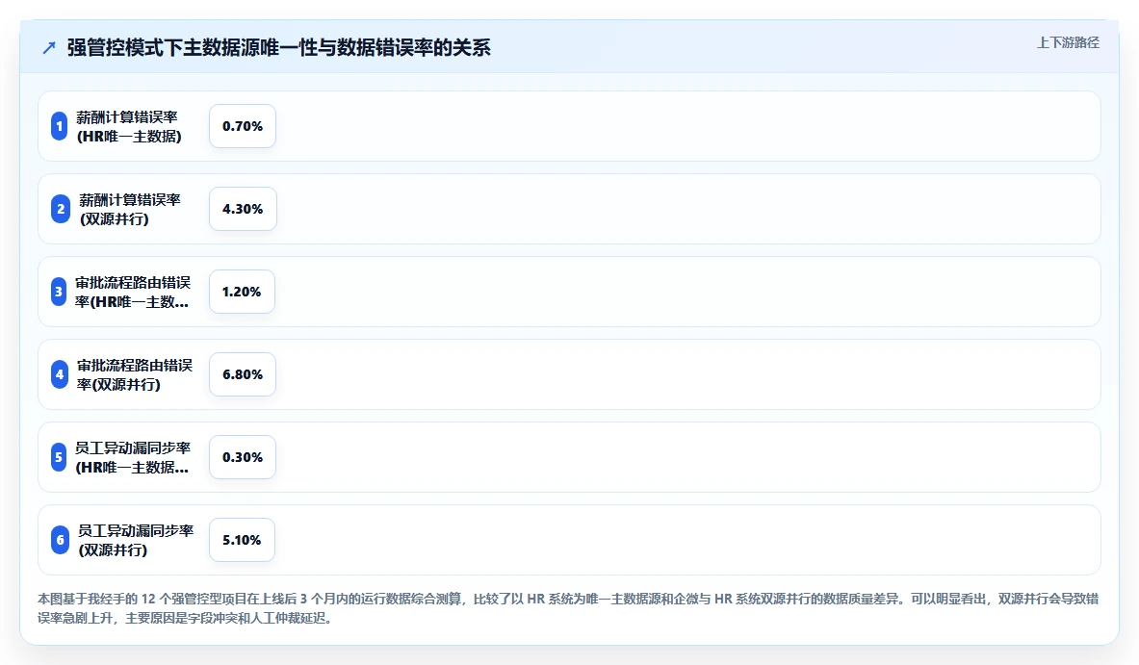Click the chart title 强管控模式下主数据源唯一性与数据错误率的关系

[x=279, y=48]
